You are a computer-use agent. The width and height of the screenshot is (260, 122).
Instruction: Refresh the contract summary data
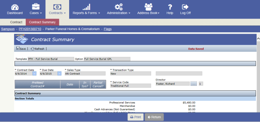(38, 49)
